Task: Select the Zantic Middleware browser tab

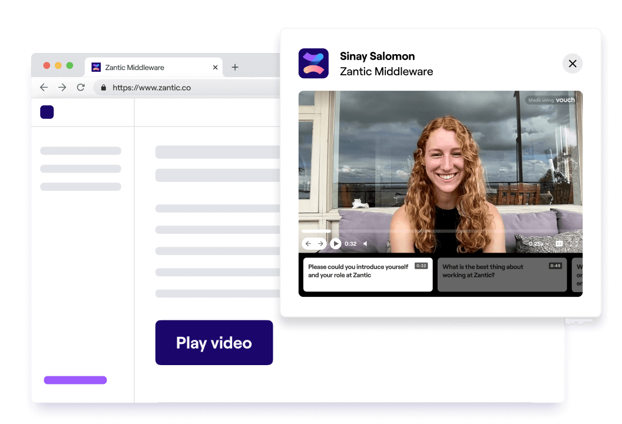Action: tap(154, 67)
